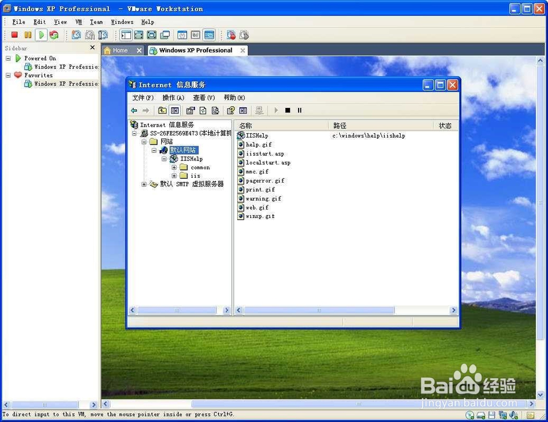Toggle the VMware Show Sidebar toolbar icon
548x422 pixels.
click(x=126, y=35)
